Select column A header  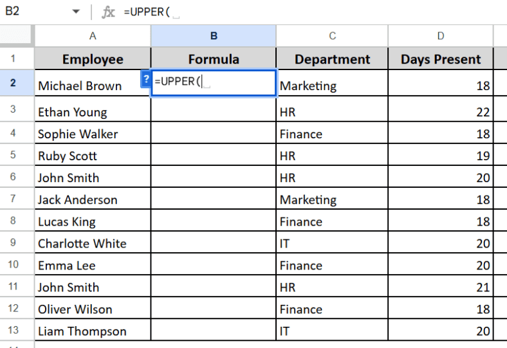93,36
